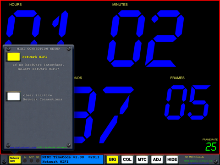
Task: Click the large minutes digits 02
Action: pos(146,38)
